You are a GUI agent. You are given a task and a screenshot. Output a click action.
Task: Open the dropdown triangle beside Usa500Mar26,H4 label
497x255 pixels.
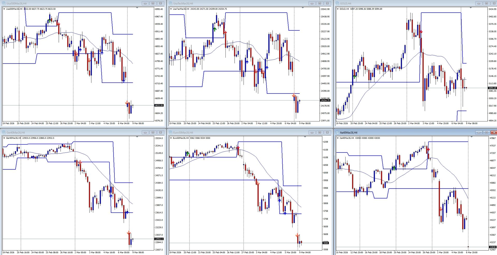coord(4,9)
